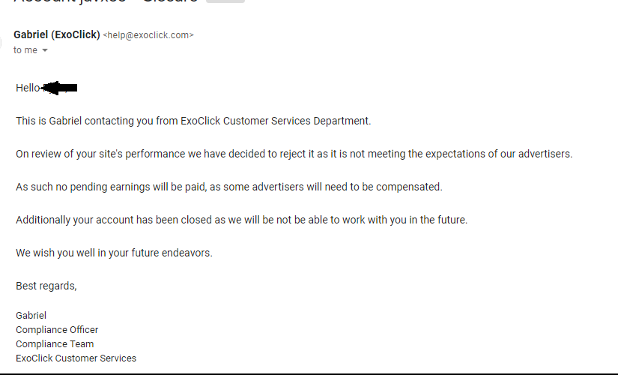This screenshot has width=618, height=375.
Task: Click the "Gabriel" signature name
Action: point(31,316)
